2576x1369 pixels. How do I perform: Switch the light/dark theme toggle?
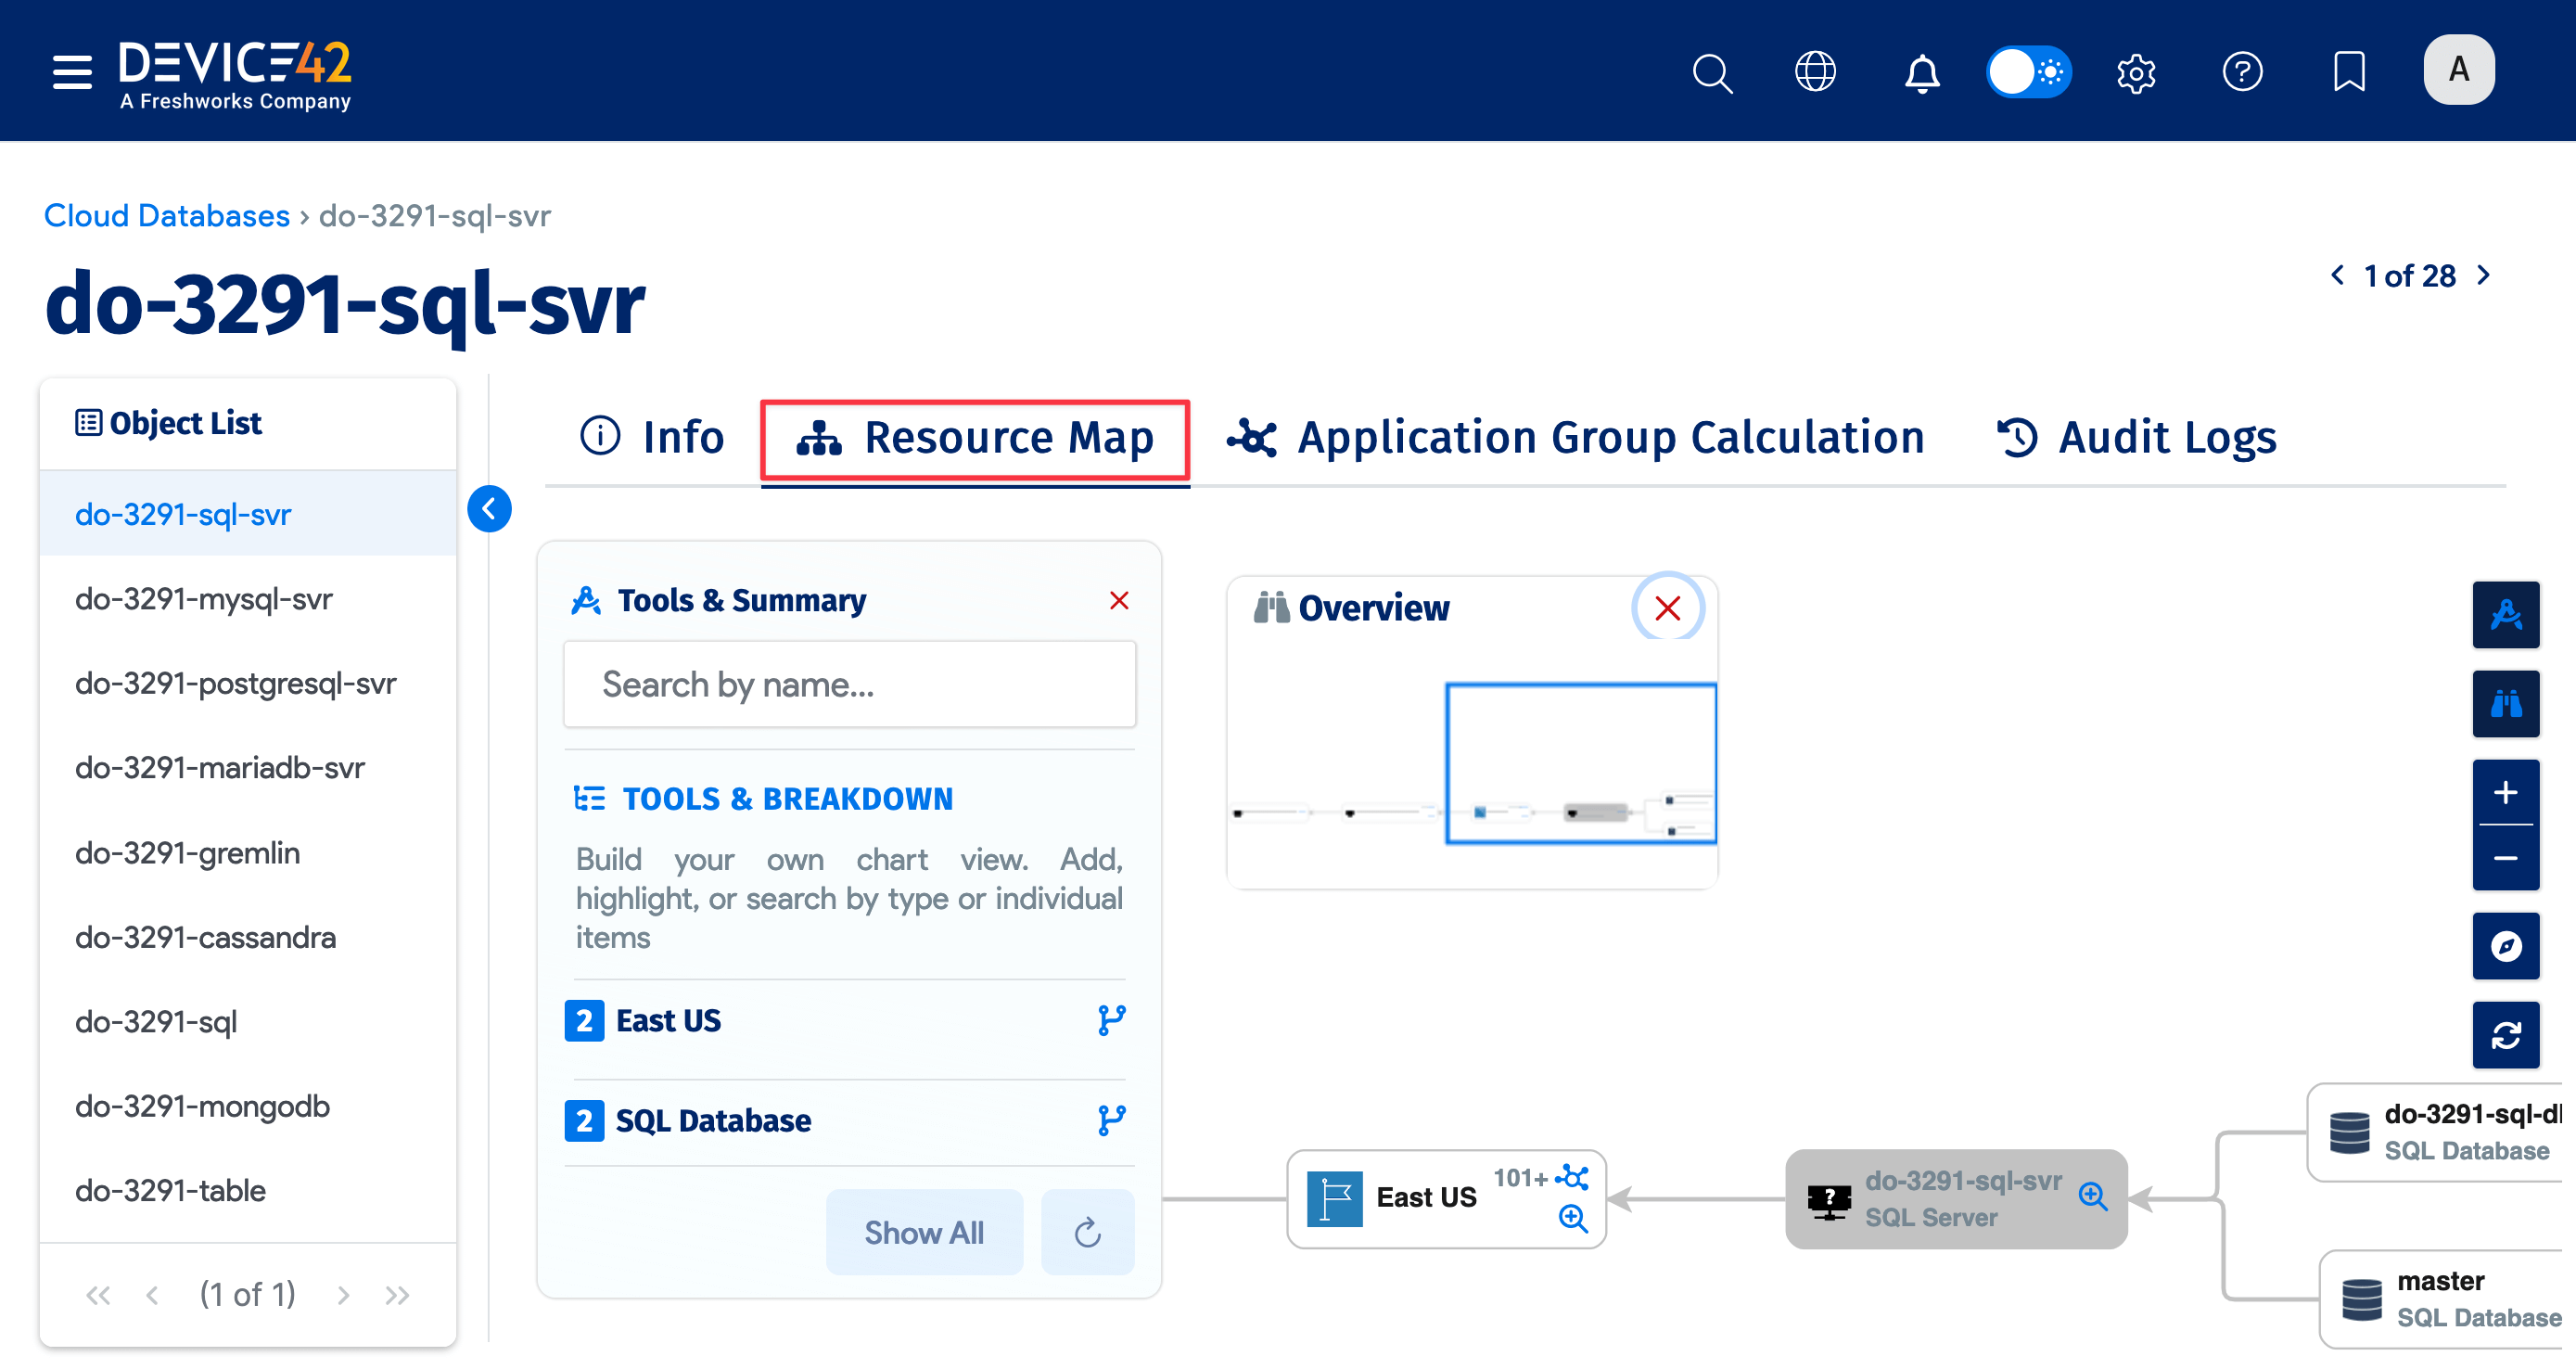[x=2029, y=71]
